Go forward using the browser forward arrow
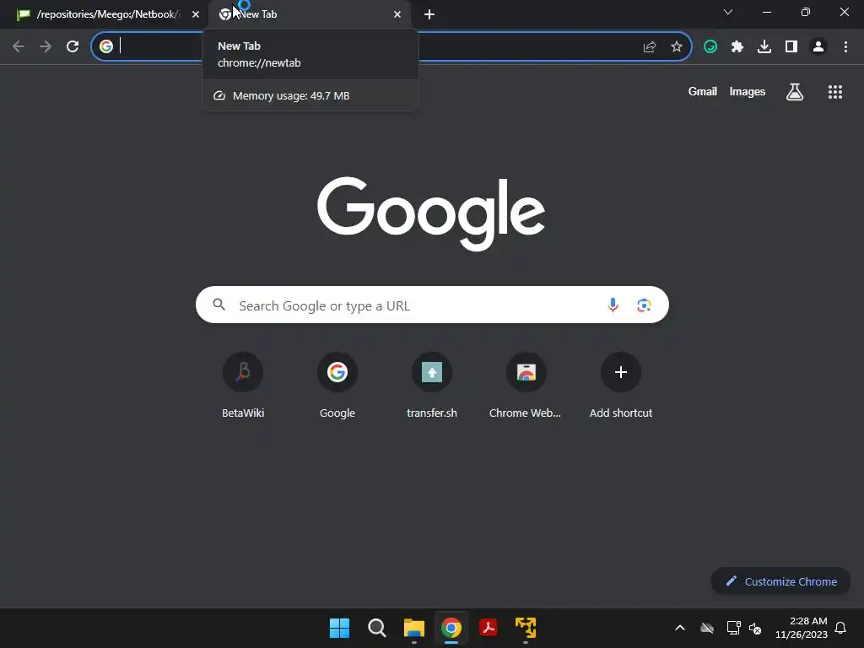Screen dimensions: 864x648 [46, 46]
